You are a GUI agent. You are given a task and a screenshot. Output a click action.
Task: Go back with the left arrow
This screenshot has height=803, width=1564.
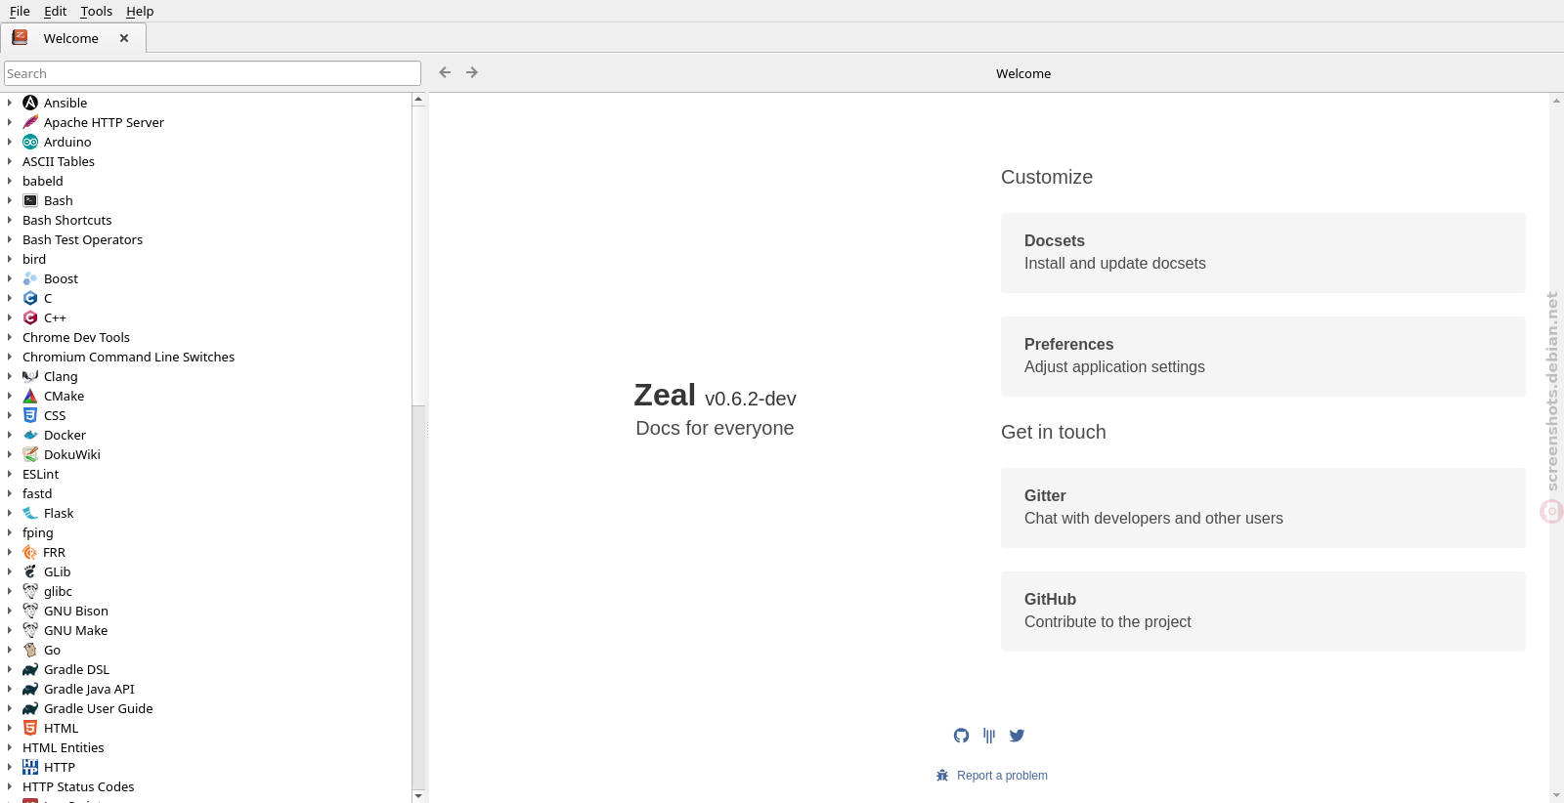click(x=445, y=72)
